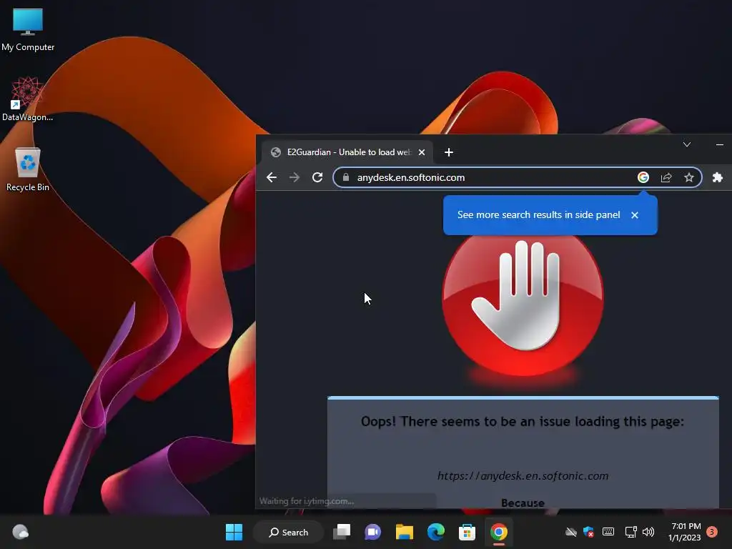This screenshot has height=549, width=732.
Task: Open File Explorer from taskbar
Action: pyautogui.click(x=405, y=532)
